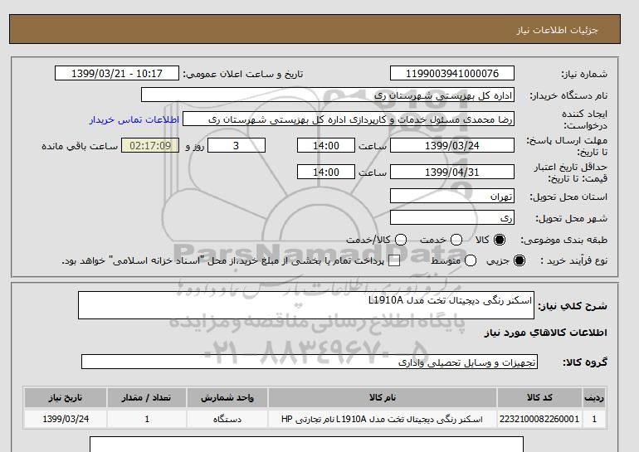Click the table date cell 1399/03/24
The image size is (639, 452).
click(66, 419)
